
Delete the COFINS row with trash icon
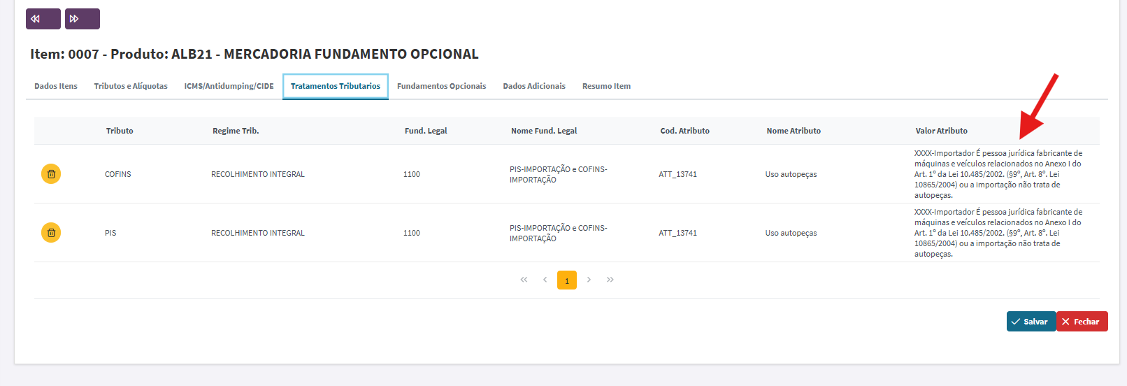coord(51,174)
